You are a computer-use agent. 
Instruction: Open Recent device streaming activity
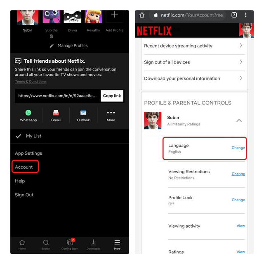(x=178, y=46)
